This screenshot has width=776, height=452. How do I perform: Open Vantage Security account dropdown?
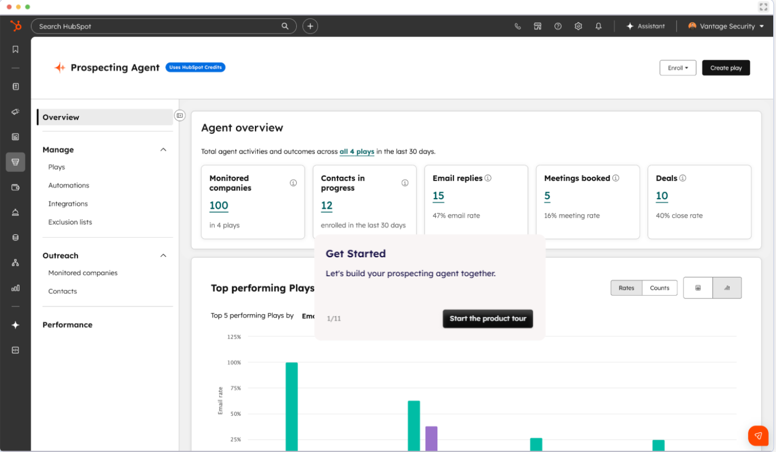coord(726,26)
